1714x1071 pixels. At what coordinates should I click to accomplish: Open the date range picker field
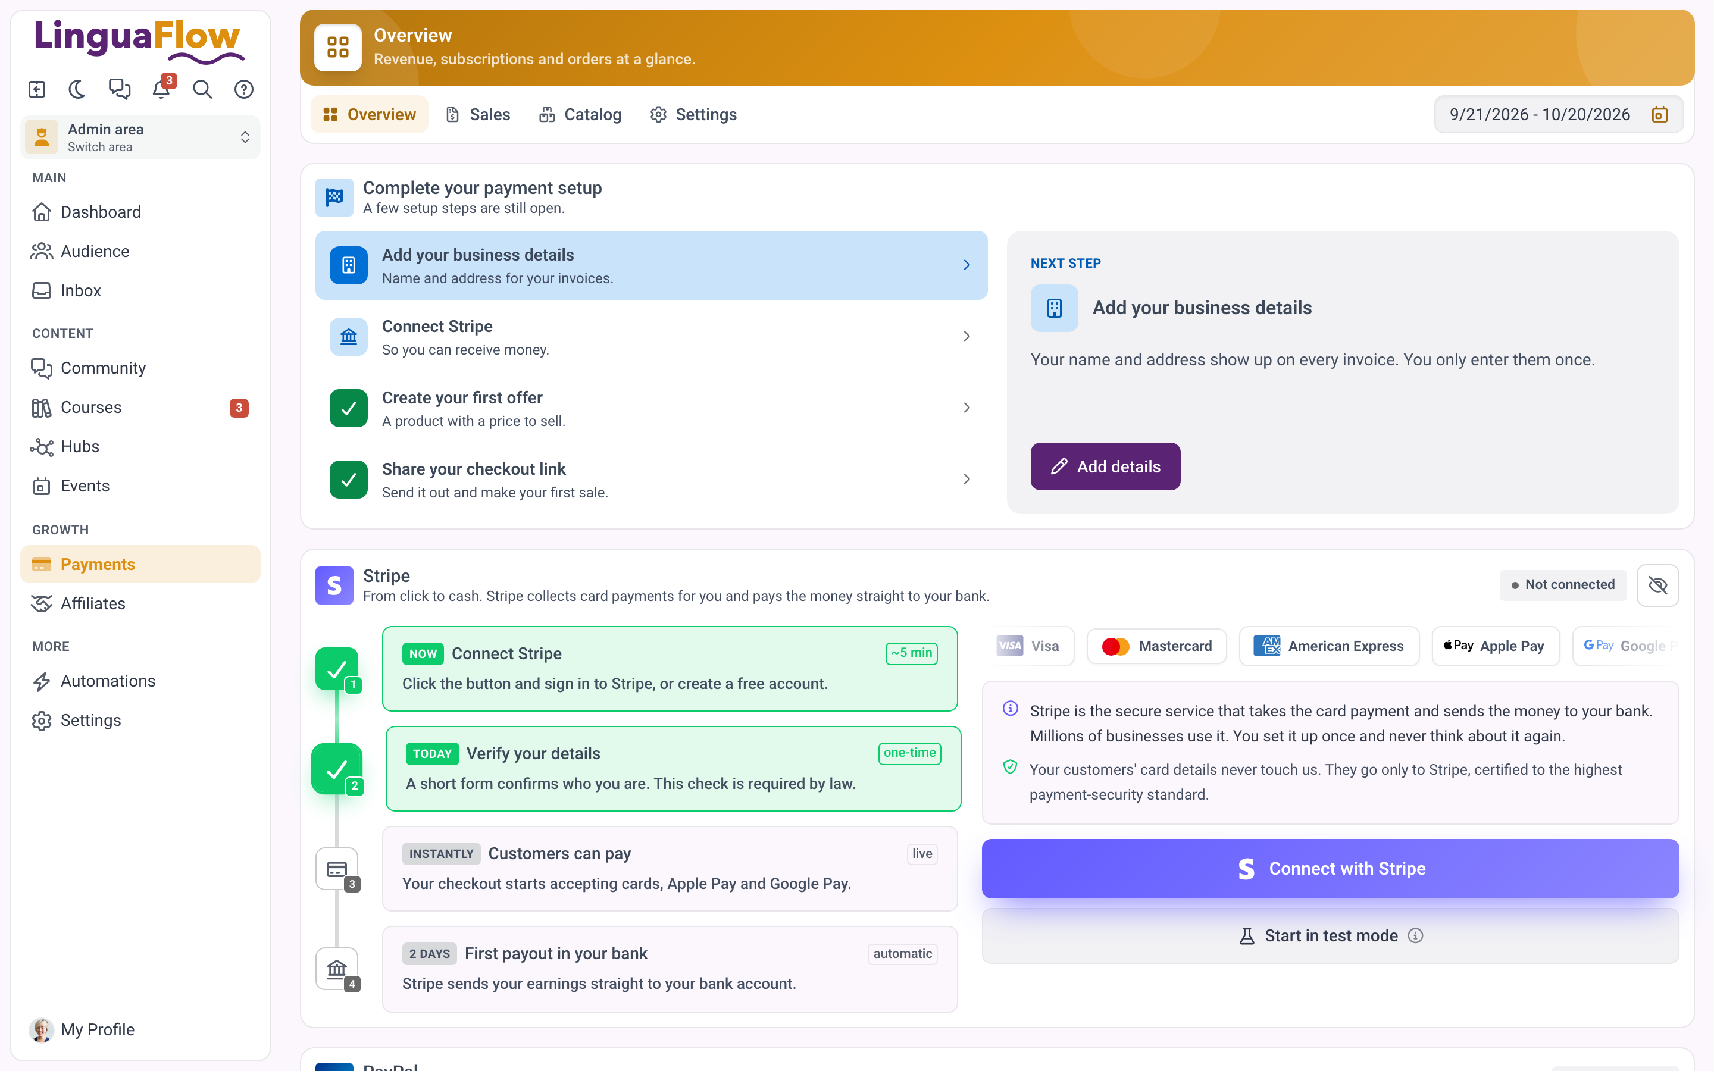pos(1558,115)
